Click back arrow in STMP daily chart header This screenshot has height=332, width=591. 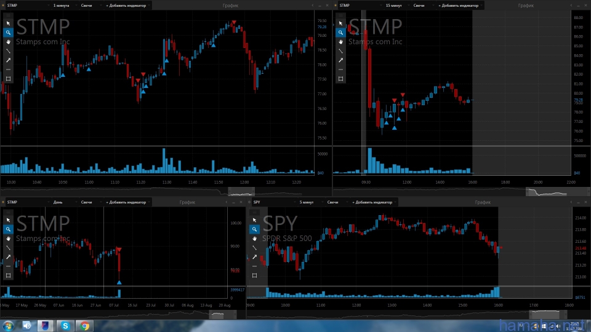coord(226,202)
